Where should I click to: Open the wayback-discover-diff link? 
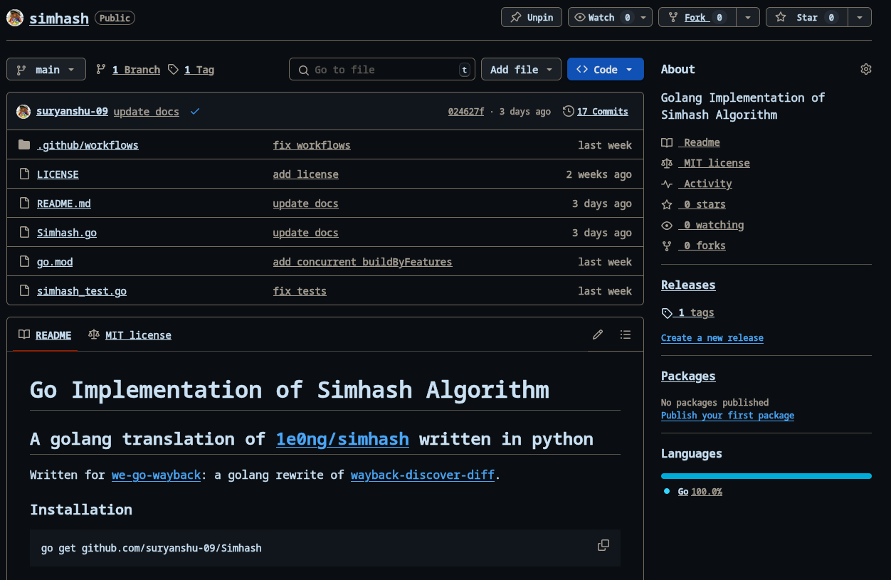(423, 475)
